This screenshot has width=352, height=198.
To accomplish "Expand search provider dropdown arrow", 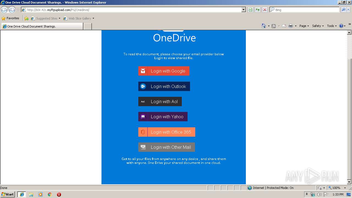I will pos(349,10).
